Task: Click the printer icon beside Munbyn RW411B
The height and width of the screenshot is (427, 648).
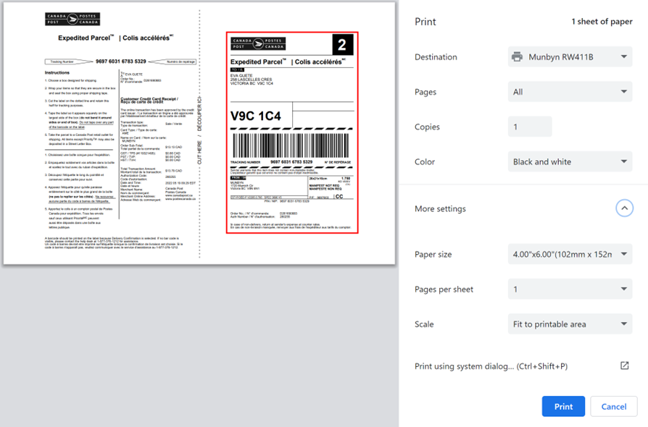Action: point(517,57)
